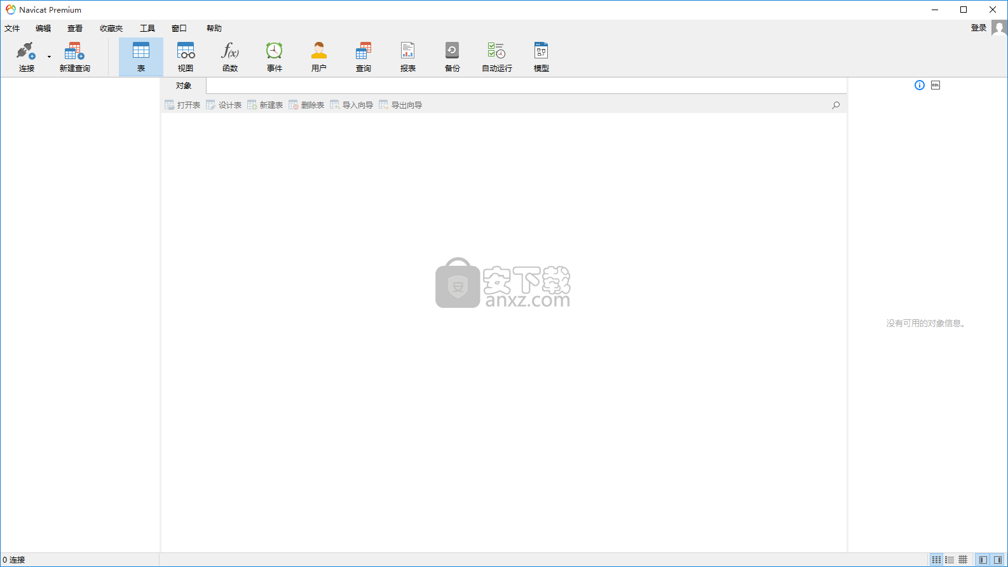Click the 删除表 delete table button
Viewport: 1008px width, 567px height.
click(x=306, y=105)
